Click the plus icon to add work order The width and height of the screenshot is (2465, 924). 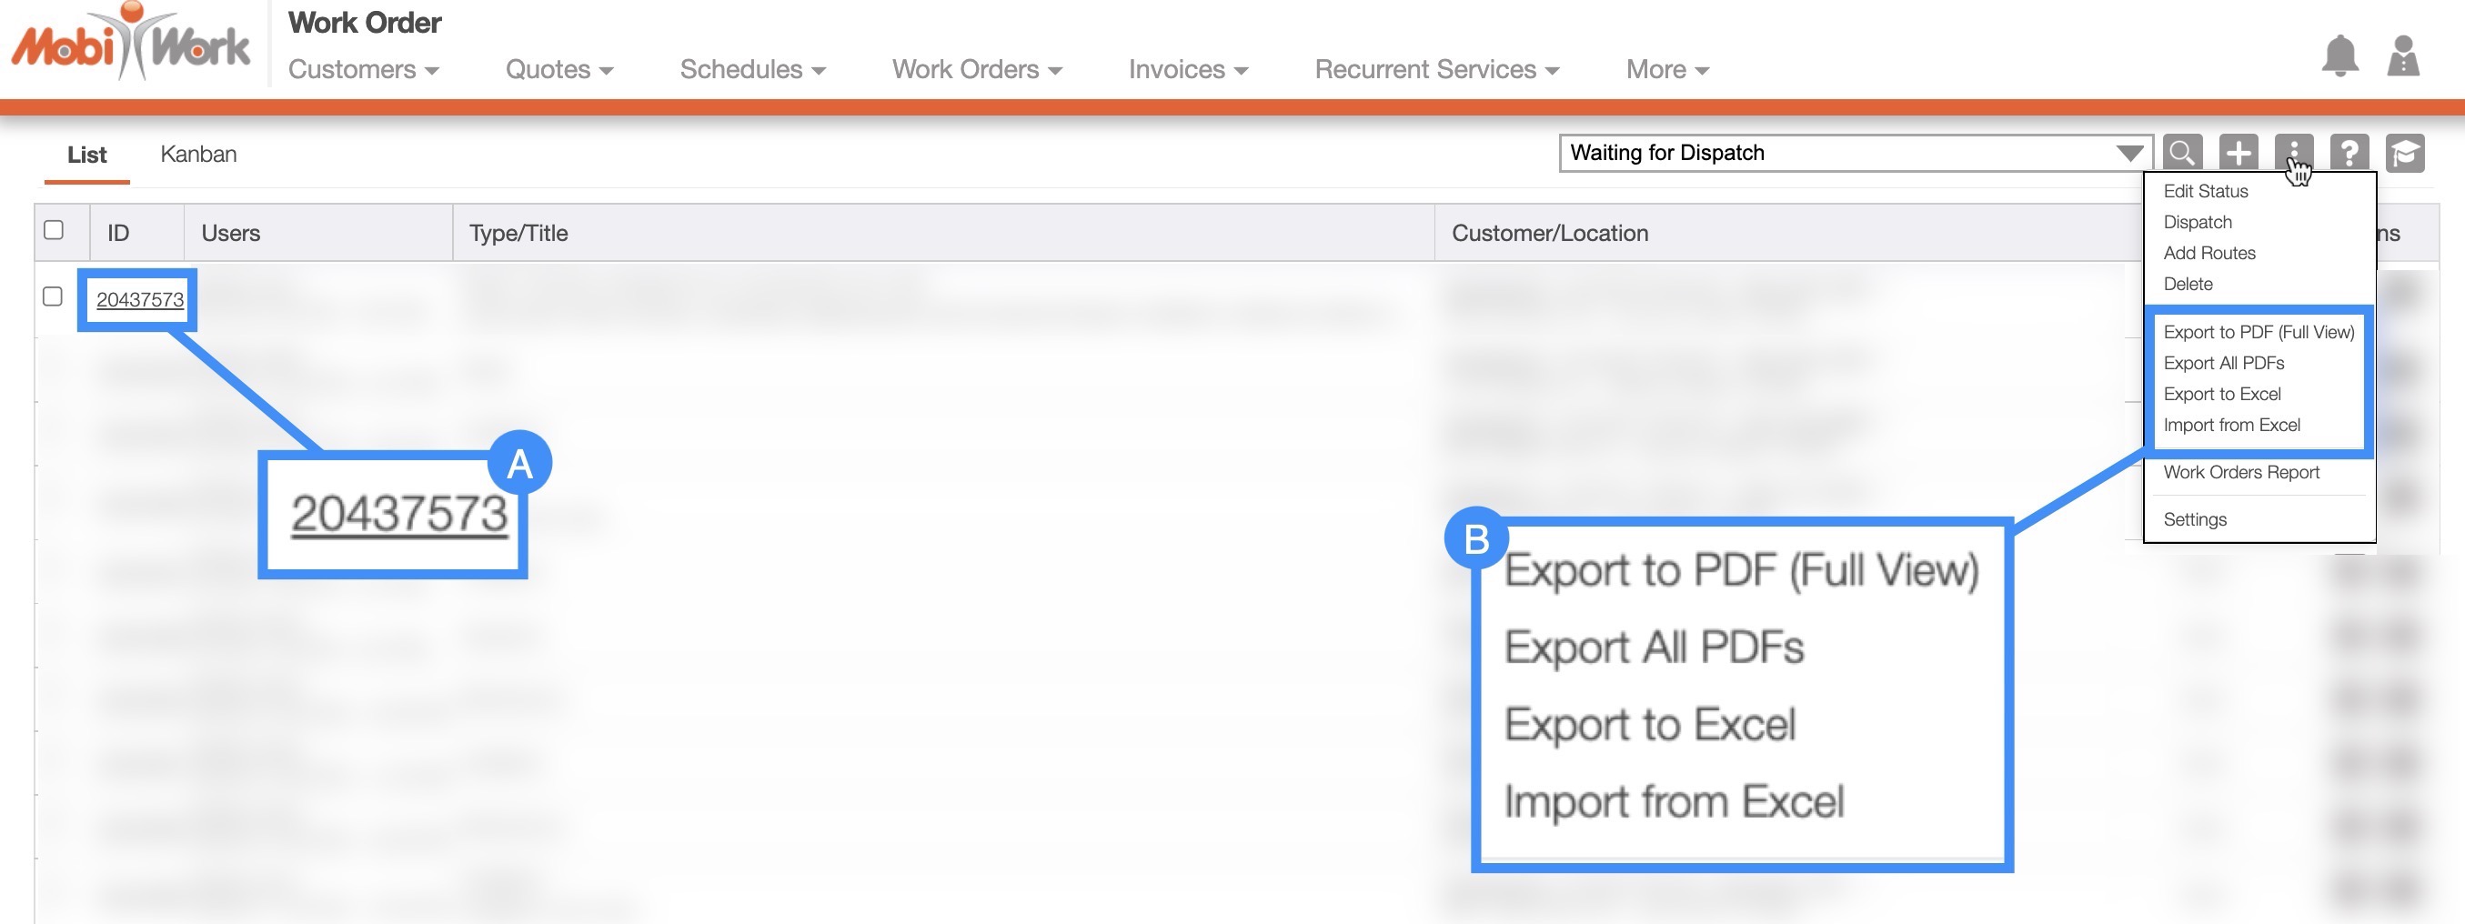2239,153
